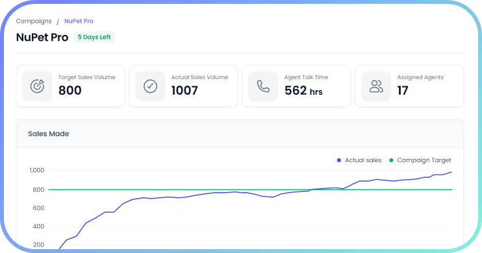Screen dimensions: 482x253
Task: Click the NuPet Pro page heading
Action: click(42, 37)
